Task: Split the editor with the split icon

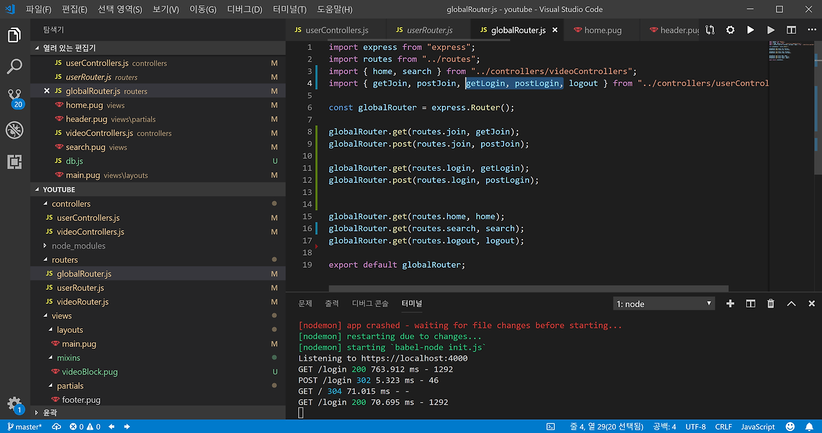Action: point(791,30)
